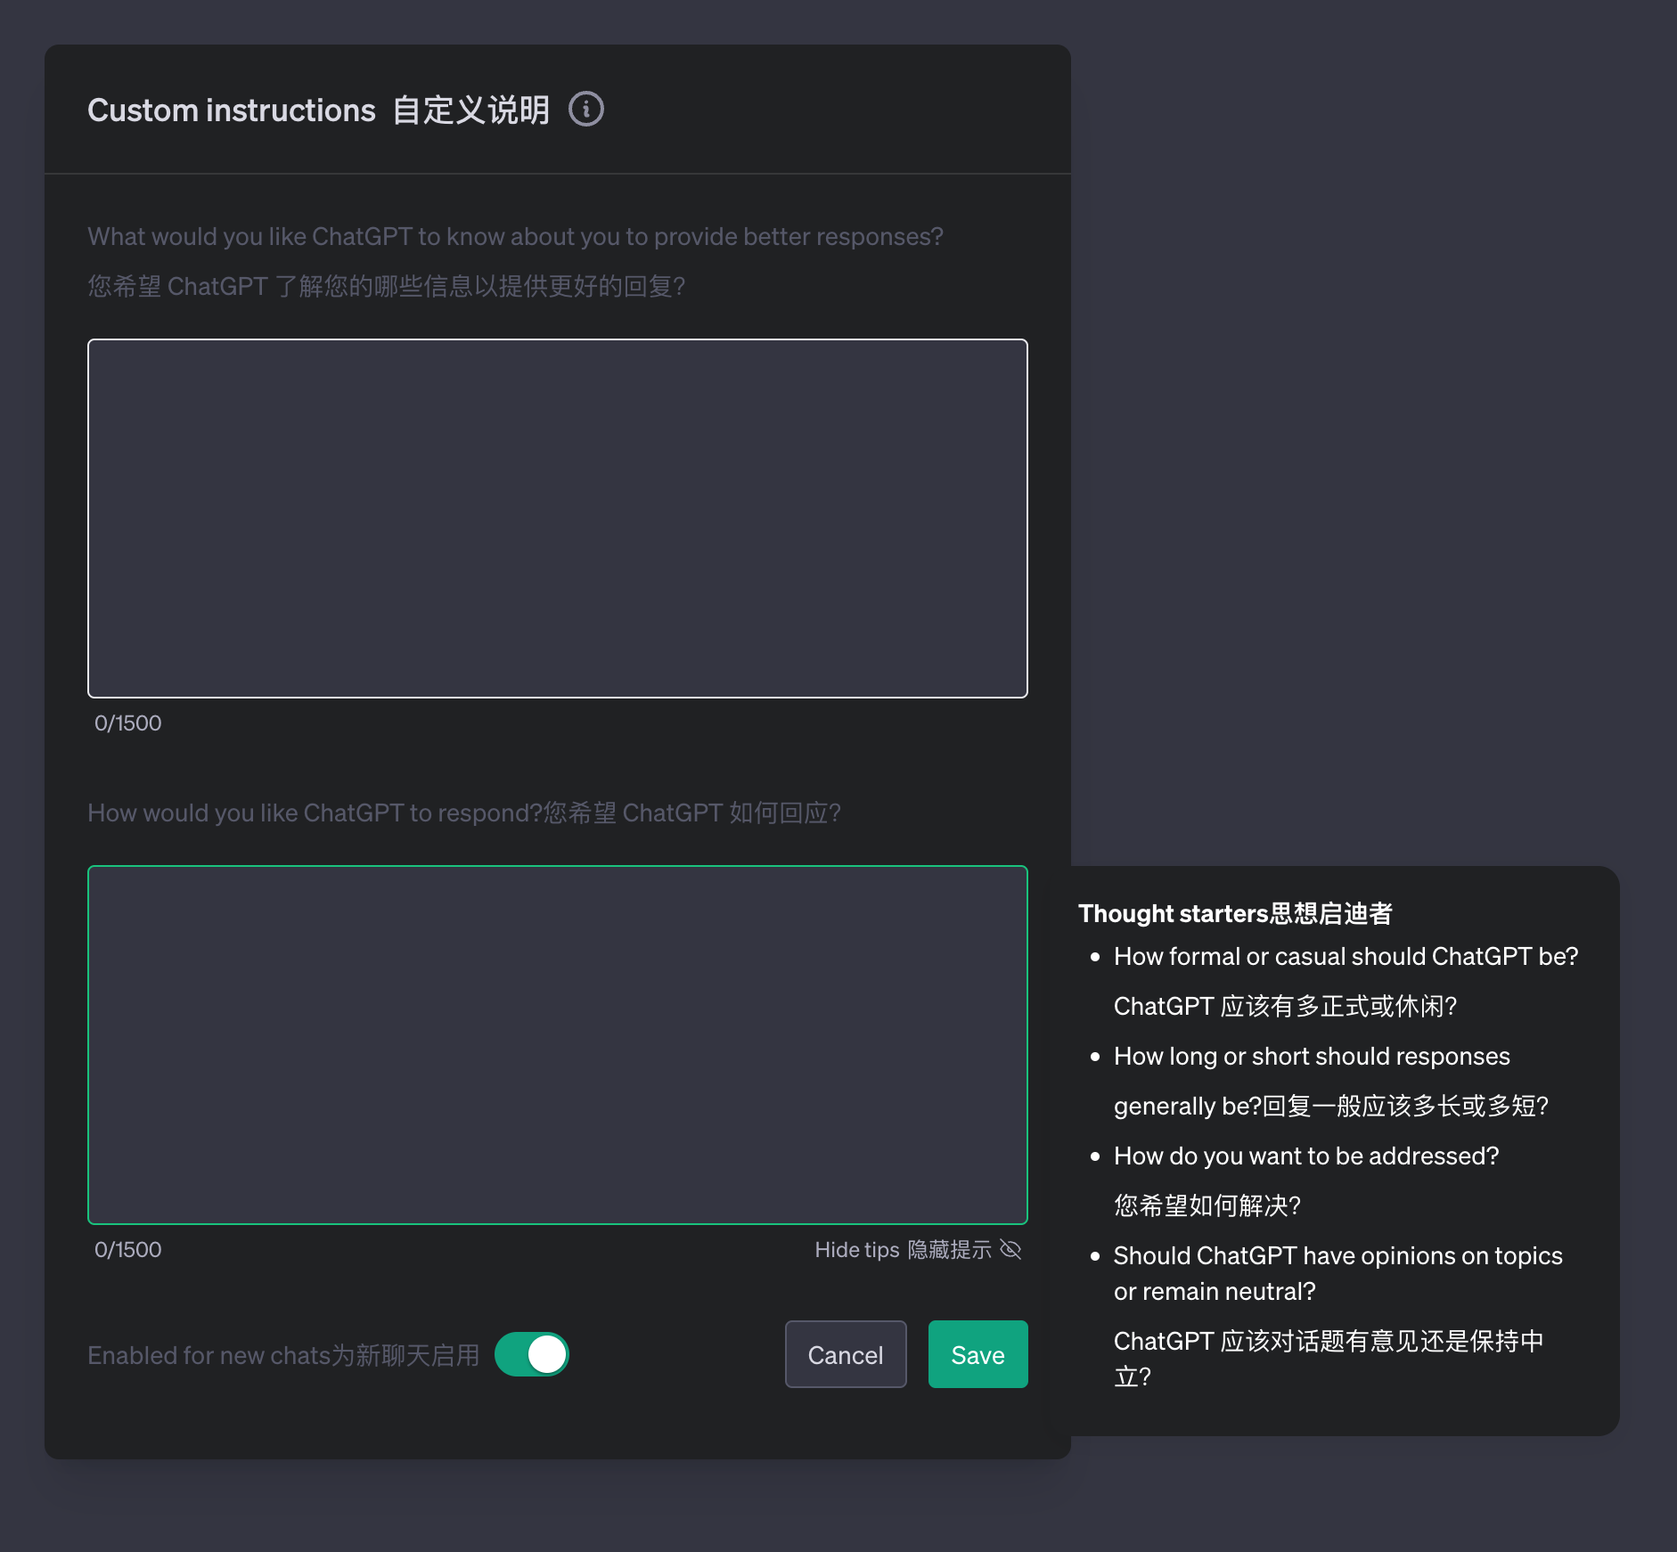
Task: Click 'What would you like ChatGPT to know' prompt text
Action: tap(515, 237)
